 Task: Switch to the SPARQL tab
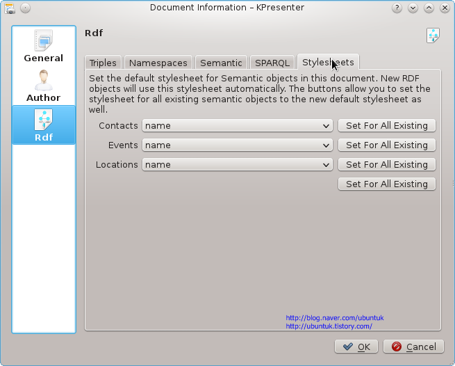click(x=272, y=63)
